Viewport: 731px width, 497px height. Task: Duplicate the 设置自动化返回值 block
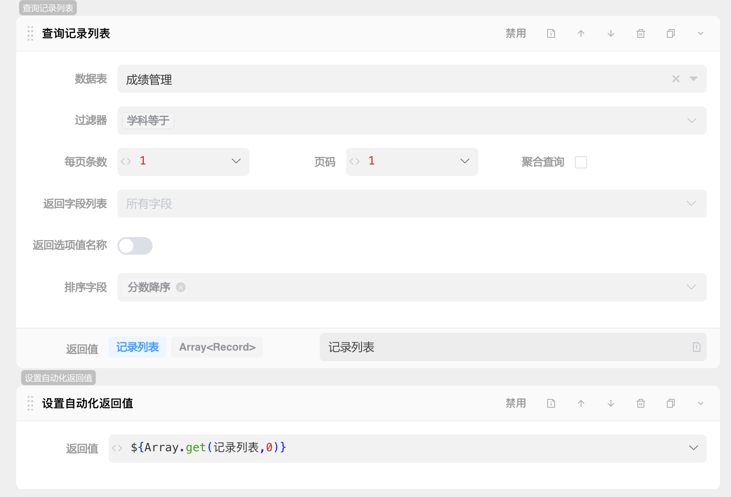pos(670,403)
